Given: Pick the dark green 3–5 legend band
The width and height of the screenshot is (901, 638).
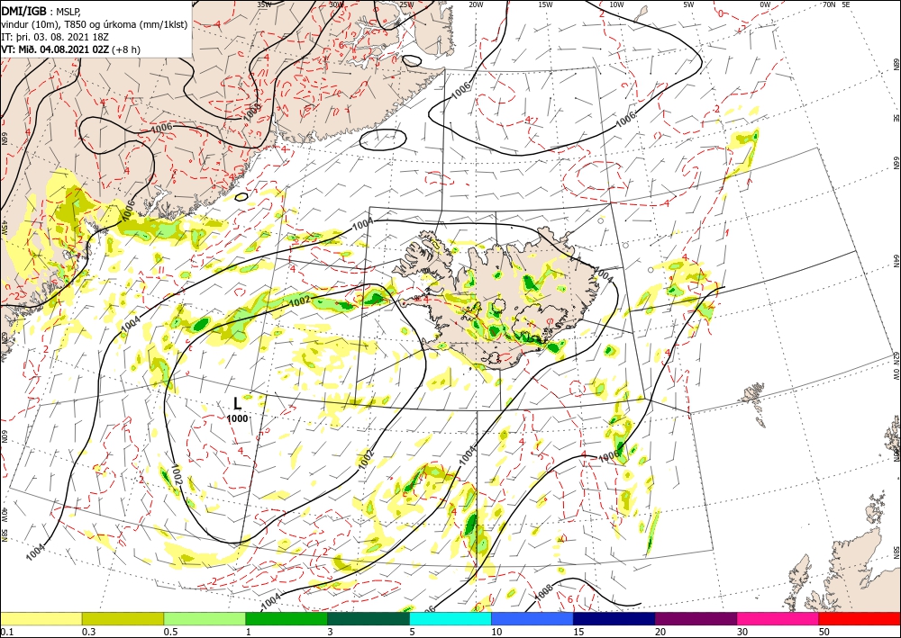Looking at the screenshot, I should (369, 618).
